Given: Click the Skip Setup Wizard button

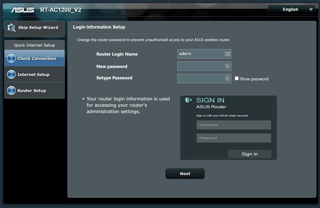Looking at the screenshot, I should tap(35, 29).
